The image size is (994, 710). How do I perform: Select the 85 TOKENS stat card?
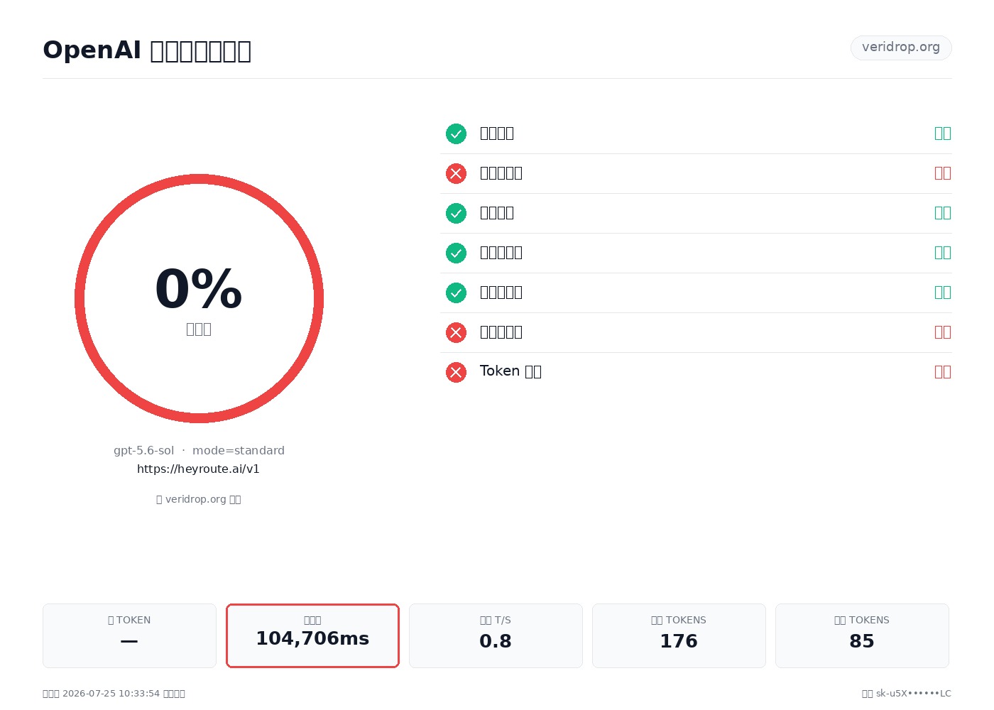(862, 635)
